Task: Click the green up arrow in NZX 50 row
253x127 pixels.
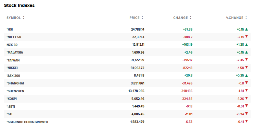Action: point(246,45)
